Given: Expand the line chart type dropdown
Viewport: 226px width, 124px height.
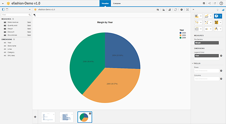Looking at the screenshot, I should pos(211,16).
